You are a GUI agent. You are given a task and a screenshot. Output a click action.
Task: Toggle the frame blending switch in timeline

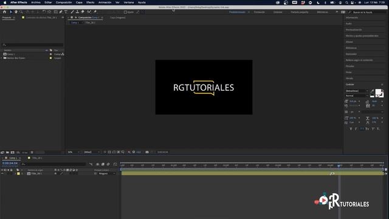pos(103,164)
